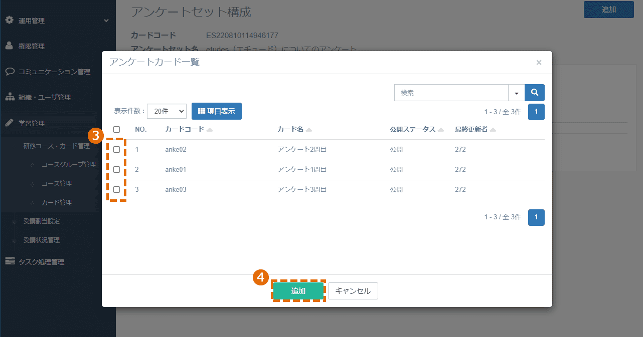The image size is (643, 337).
Task: Sort by 最終更新者 column arrow
Action: coord(493,130)
